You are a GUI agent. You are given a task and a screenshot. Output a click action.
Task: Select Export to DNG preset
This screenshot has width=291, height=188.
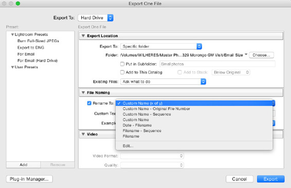[31, 47]
